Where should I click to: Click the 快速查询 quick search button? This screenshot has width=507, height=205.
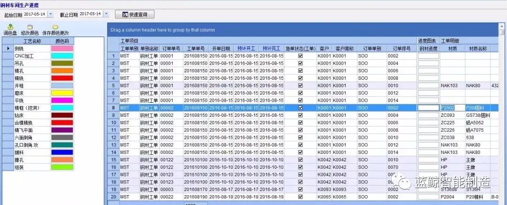pos(135,15)
